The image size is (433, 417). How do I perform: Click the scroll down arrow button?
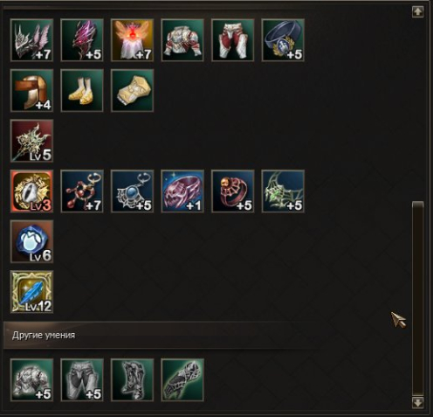(418, 403)
